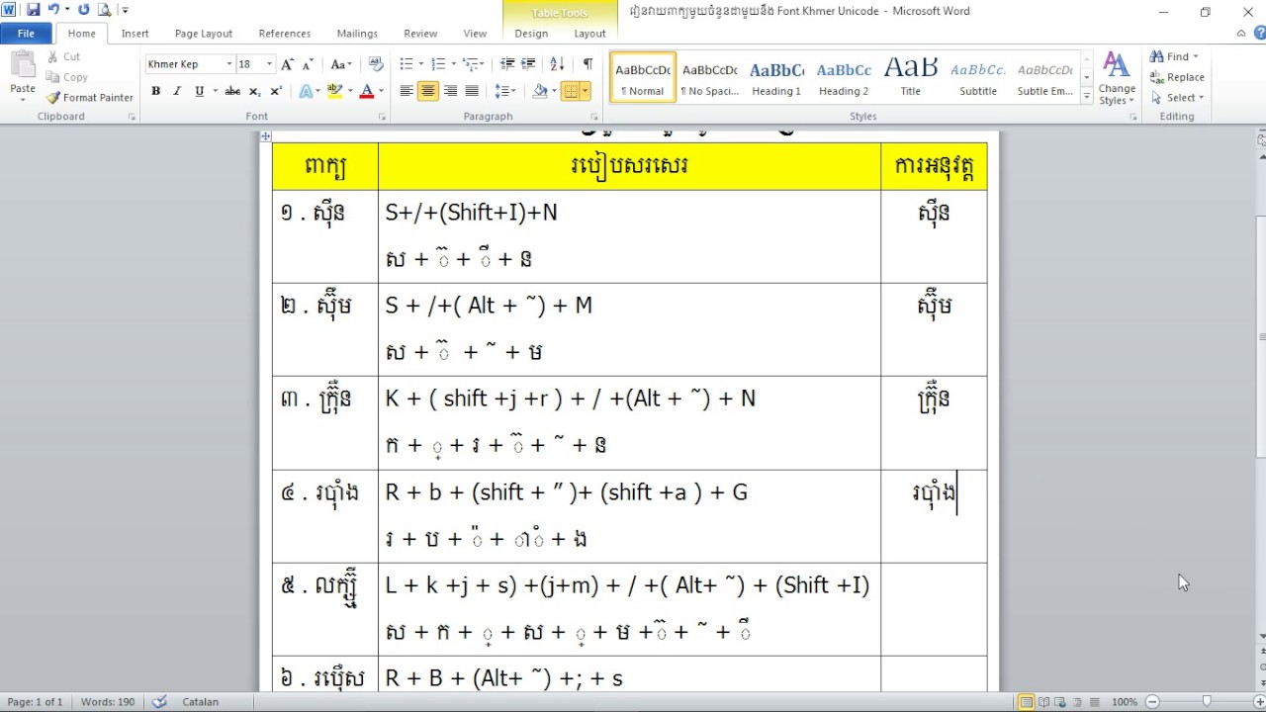Click the Increase Indent icon
Screen dimensions: 1266x712
click(x=530, y=64)
